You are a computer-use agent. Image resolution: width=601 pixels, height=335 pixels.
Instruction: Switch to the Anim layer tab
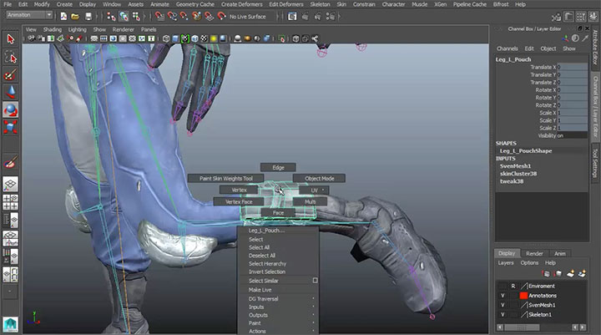click(x=559, y=254)
